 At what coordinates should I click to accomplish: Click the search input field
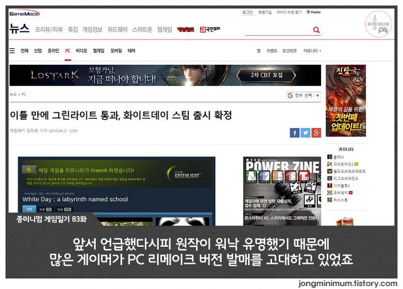pos(279,30)
